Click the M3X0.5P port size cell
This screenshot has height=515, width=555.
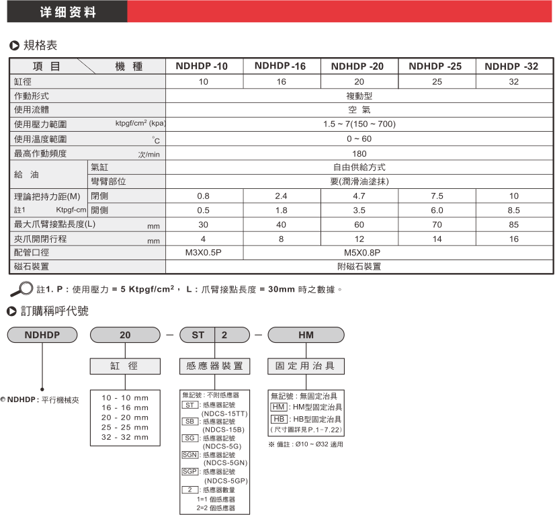204,253
